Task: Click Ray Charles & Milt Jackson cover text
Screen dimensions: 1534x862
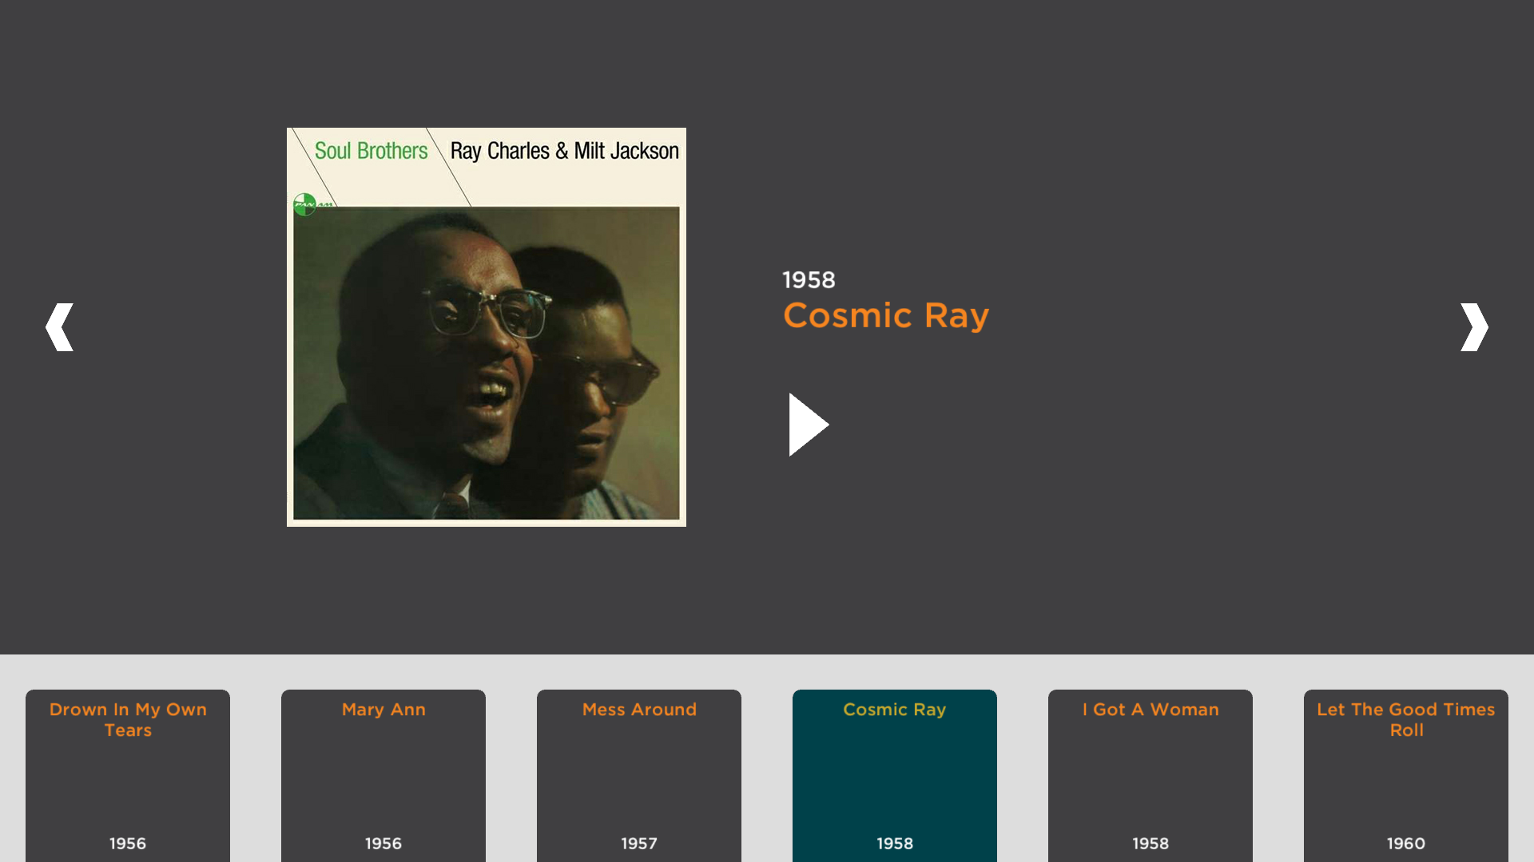Action: (565, 151)
